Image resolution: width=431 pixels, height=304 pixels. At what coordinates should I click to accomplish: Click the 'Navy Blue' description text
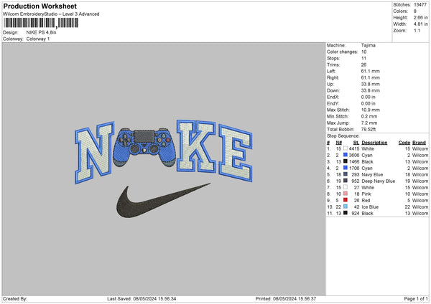[x=372, y=174]
